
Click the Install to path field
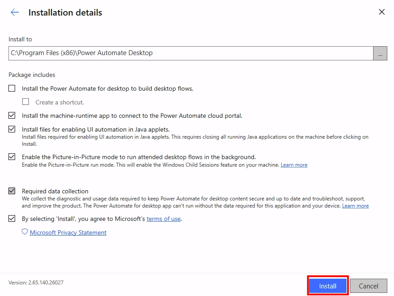coord(190,53)
